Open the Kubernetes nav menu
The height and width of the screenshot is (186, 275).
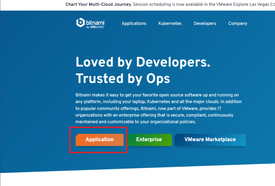[x=170, y=23]
